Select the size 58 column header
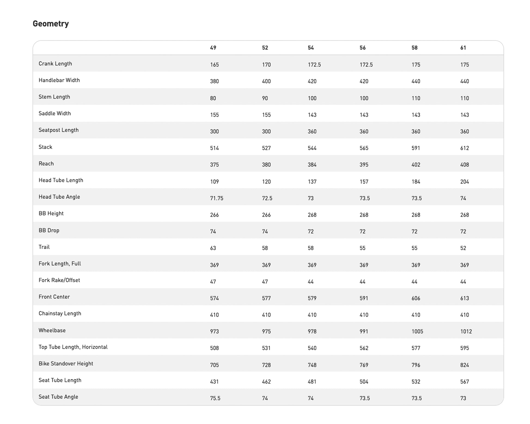The height and width of the screenshot is (424, 530). coord(414,48)
